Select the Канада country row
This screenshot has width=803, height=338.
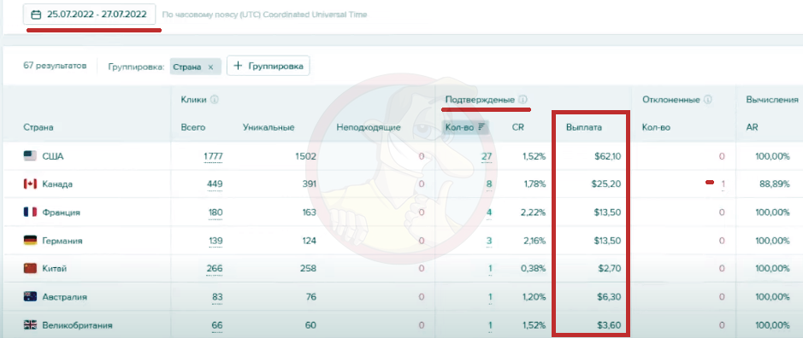tap(402, 184)
